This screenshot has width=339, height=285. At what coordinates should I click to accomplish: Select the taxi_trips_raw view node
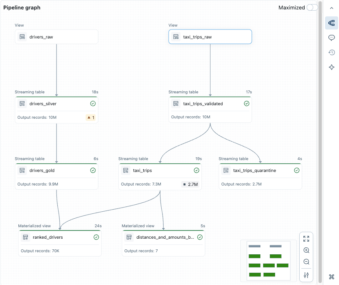pyautogui.click(x=210, y=36)
